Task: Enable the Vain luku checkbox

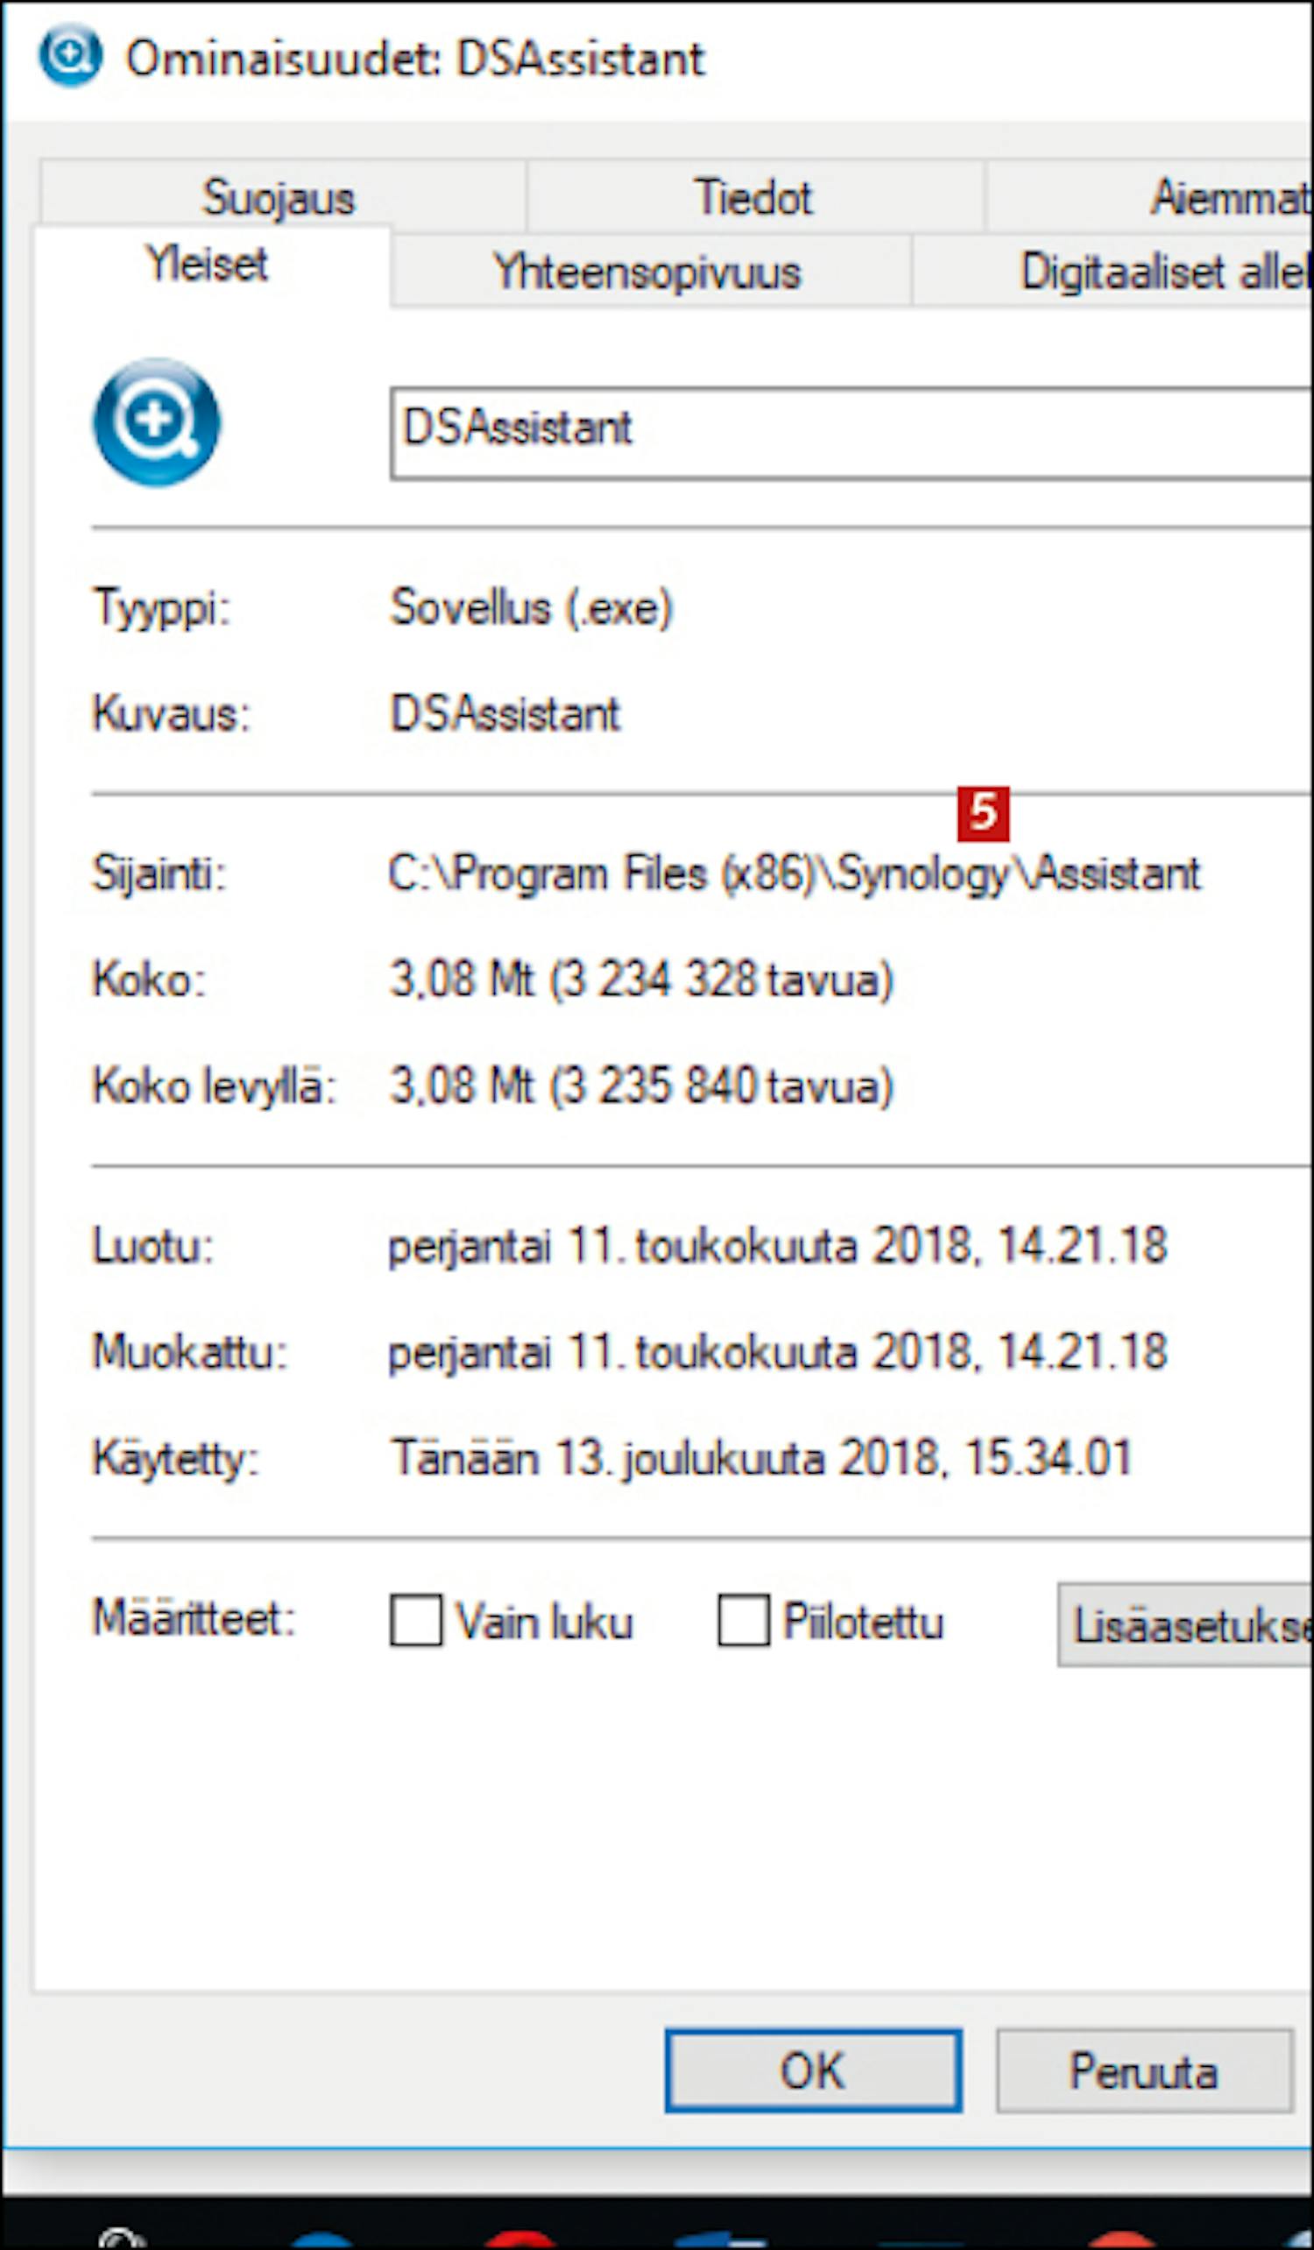Action: (x=416, y=1620)
